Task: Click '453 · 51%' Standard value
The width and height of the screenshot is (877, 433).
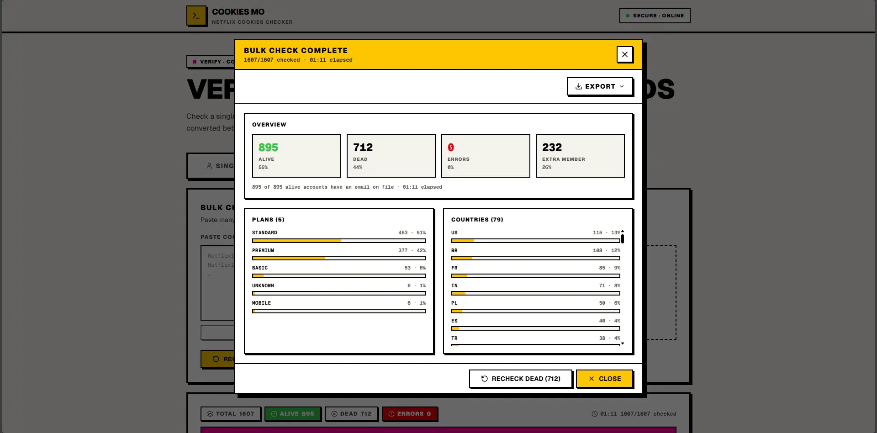Action: (412, 233)
